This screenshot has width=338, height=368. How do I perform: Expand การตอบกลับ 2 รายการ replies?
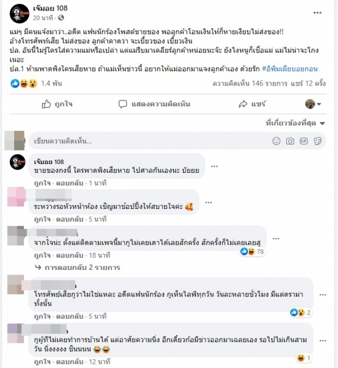coord(77,267)
